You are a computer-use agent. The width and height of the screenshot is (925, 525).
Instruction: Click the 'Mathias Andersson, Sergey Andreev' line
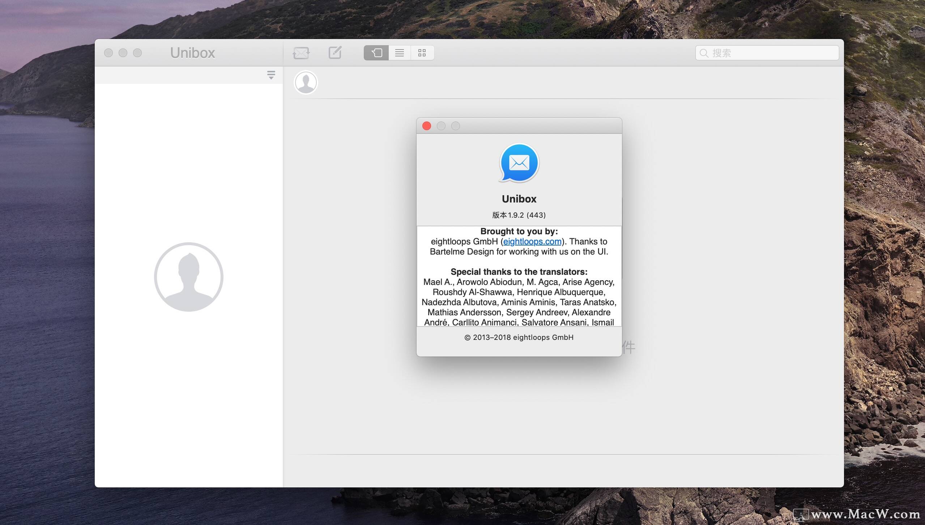519,312
